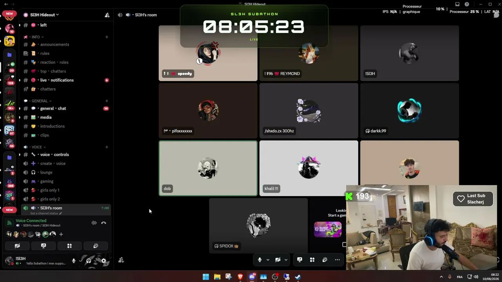
Task: Open the introductions channel
Action: 66,126
